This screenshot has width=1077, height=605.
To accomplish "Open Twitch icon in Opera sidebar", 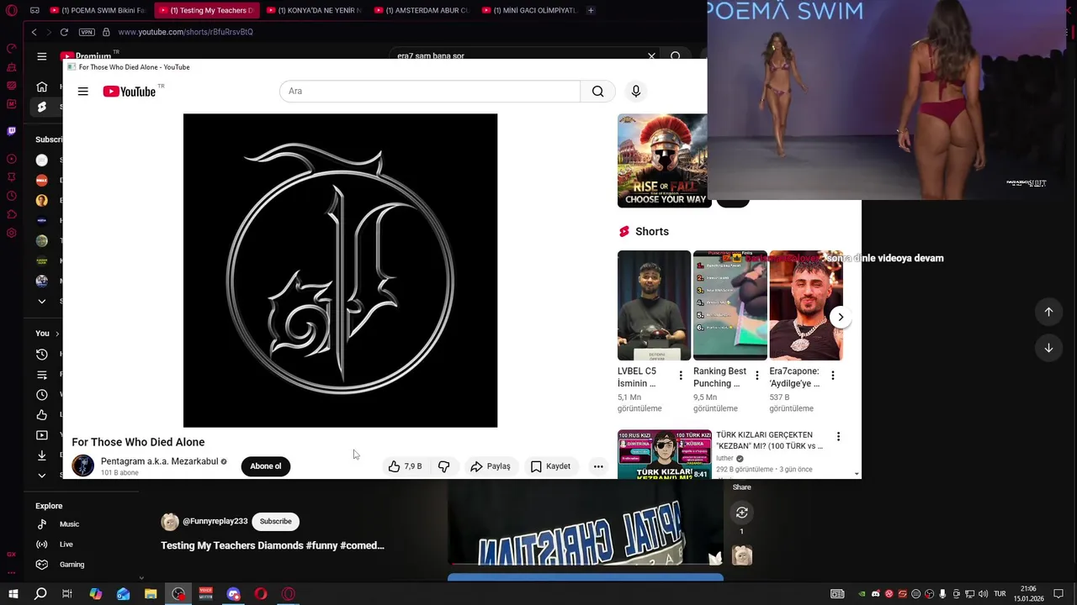I will 11,131.
